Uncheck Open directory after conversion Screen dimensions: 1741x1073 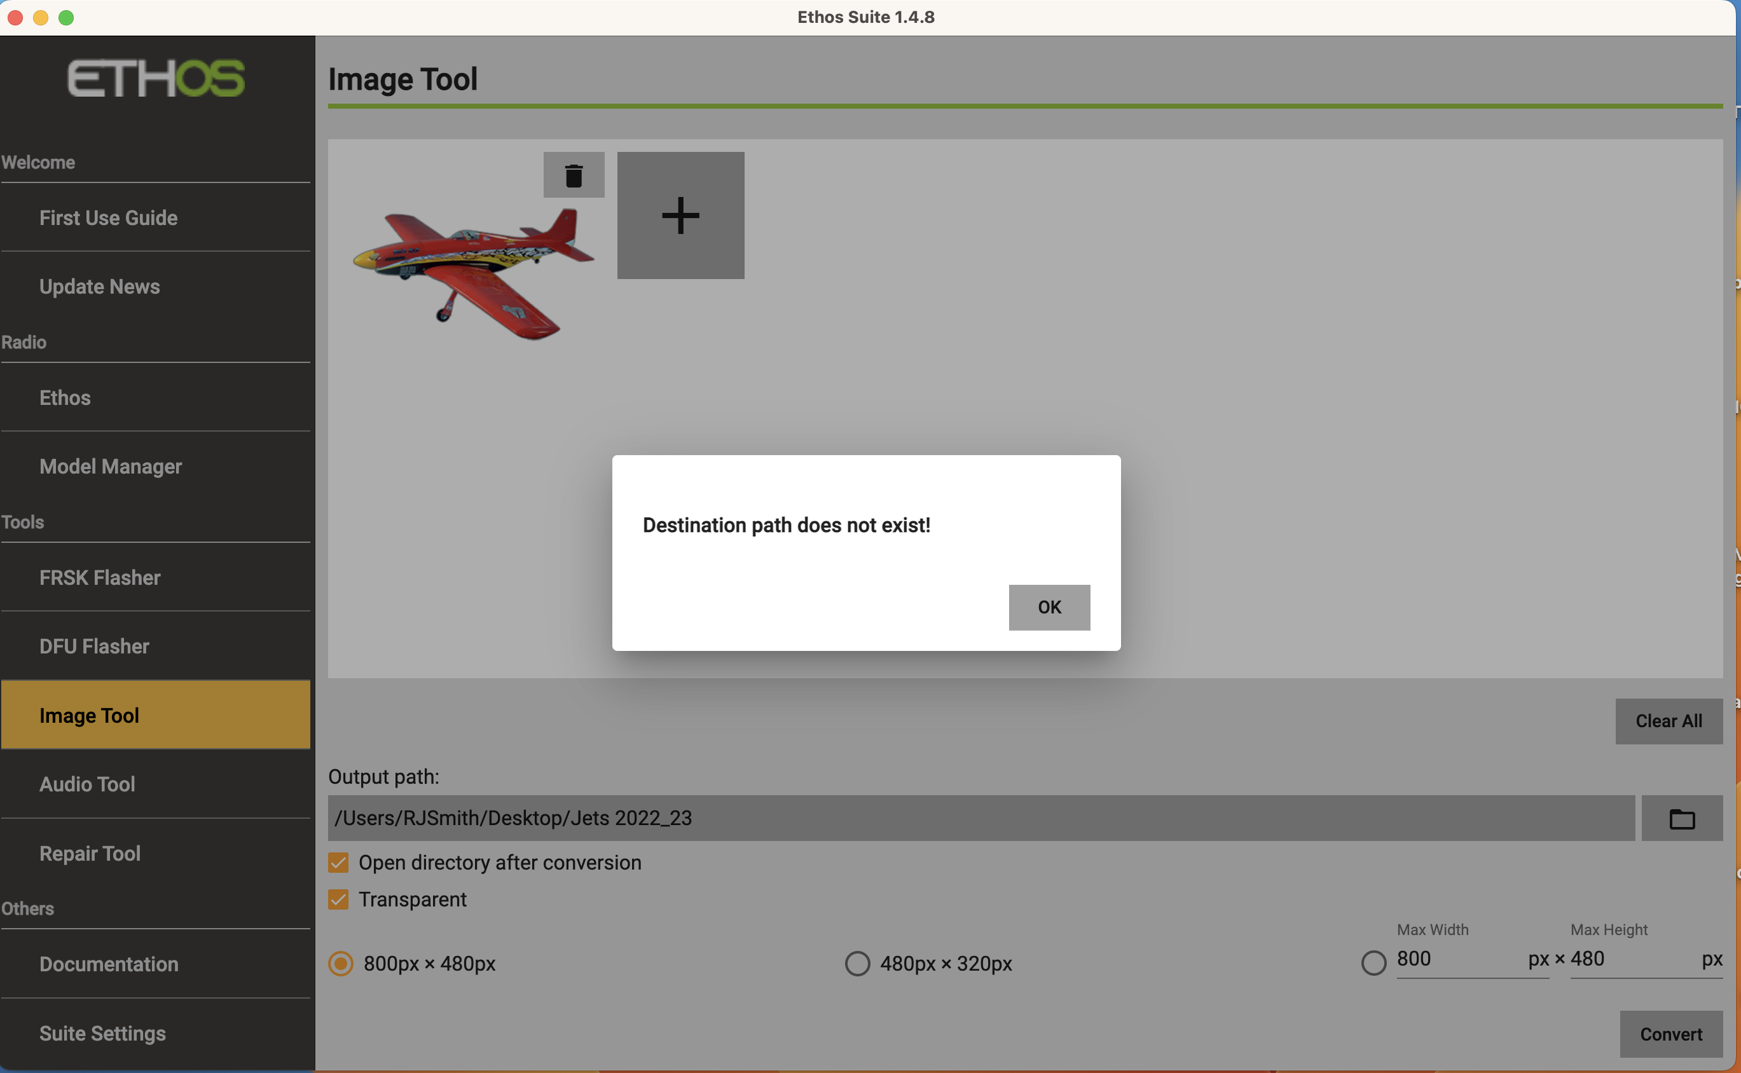coord(338,862)
